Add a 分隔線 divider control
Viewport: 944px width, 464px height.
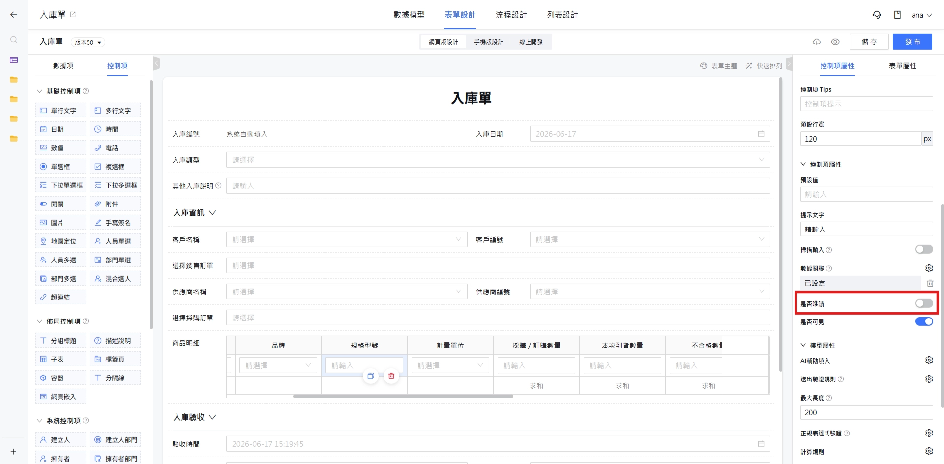click(115, 378)
